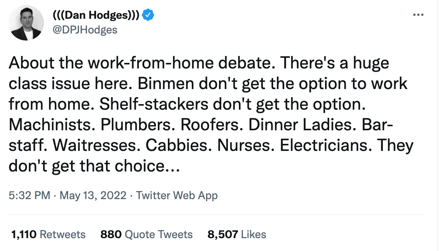
Task: View the 1,110 Retweets list
Action: (x=48, y=234)
